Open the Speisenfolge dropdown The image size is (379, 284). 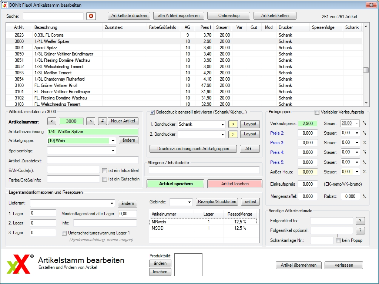coord(113,151)
